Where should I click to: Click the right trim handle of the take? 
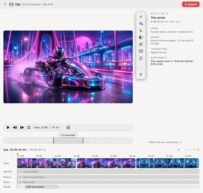coord(83,141)
